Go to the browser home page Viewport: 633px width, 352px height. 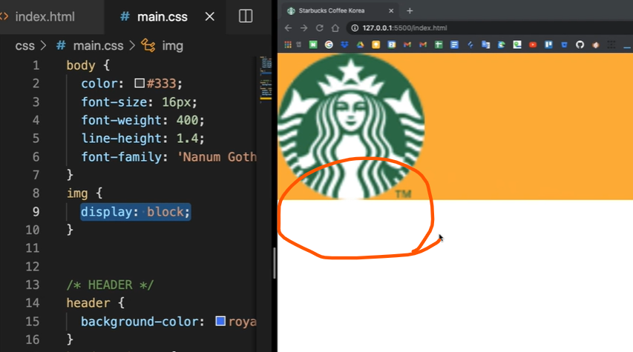tap(335, 28)
